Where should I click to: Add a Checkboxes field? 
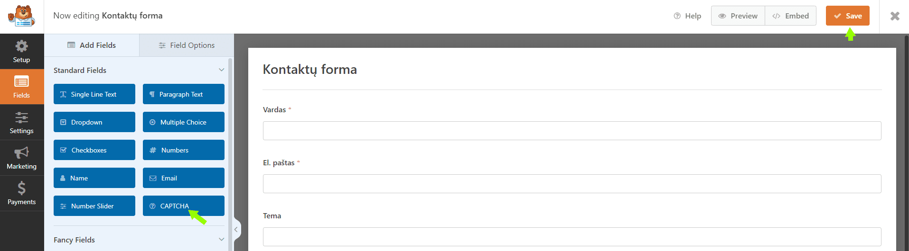coord(94,150)
